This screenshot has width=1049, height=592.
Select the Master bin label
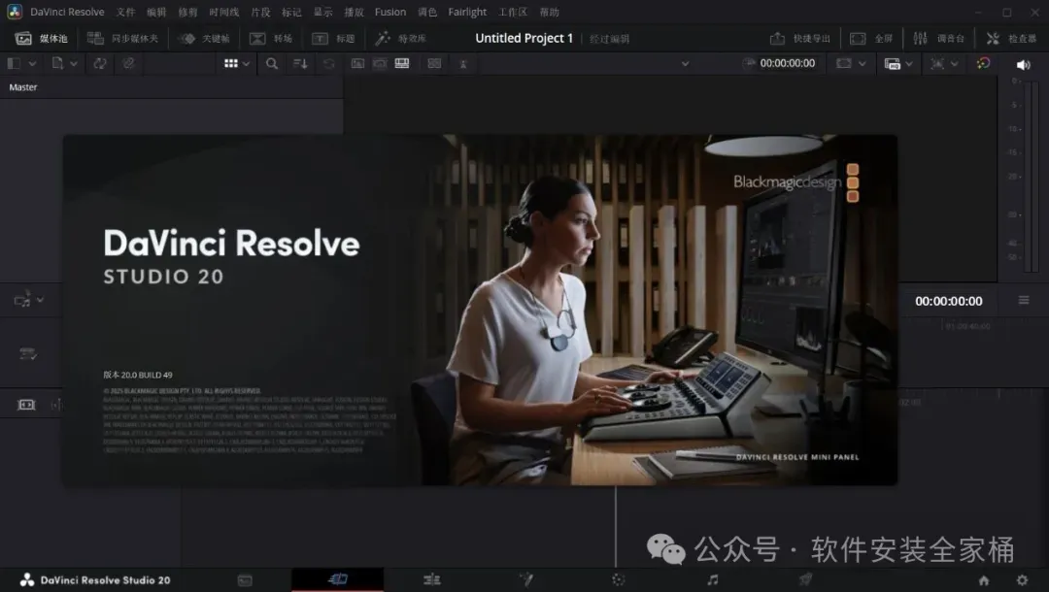pos(22,87)
